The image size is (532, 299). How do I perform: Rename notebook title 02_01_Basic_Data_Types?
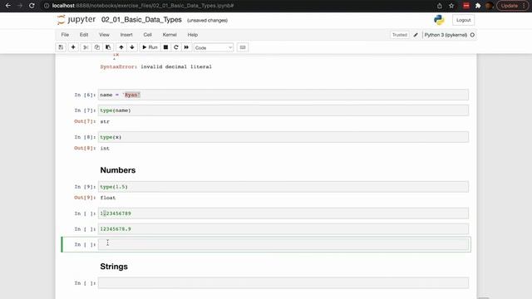(141, 20)
